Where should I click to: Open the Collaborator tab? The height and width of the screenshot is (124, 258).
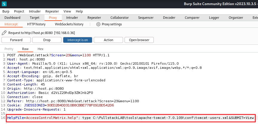pyautogui.click(x=119, y=18)
